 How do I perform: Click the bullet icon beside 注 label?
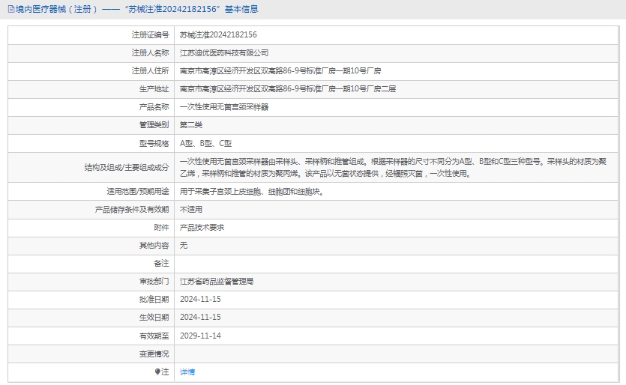157,372
